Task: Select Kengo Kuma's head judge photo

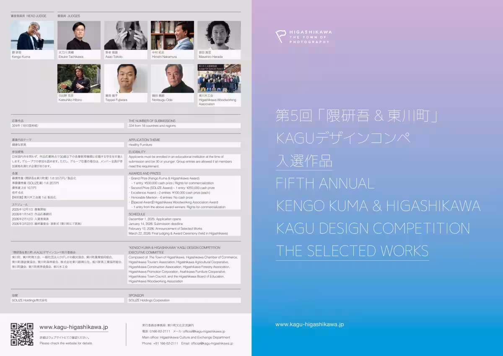Action: pos(32,35)
